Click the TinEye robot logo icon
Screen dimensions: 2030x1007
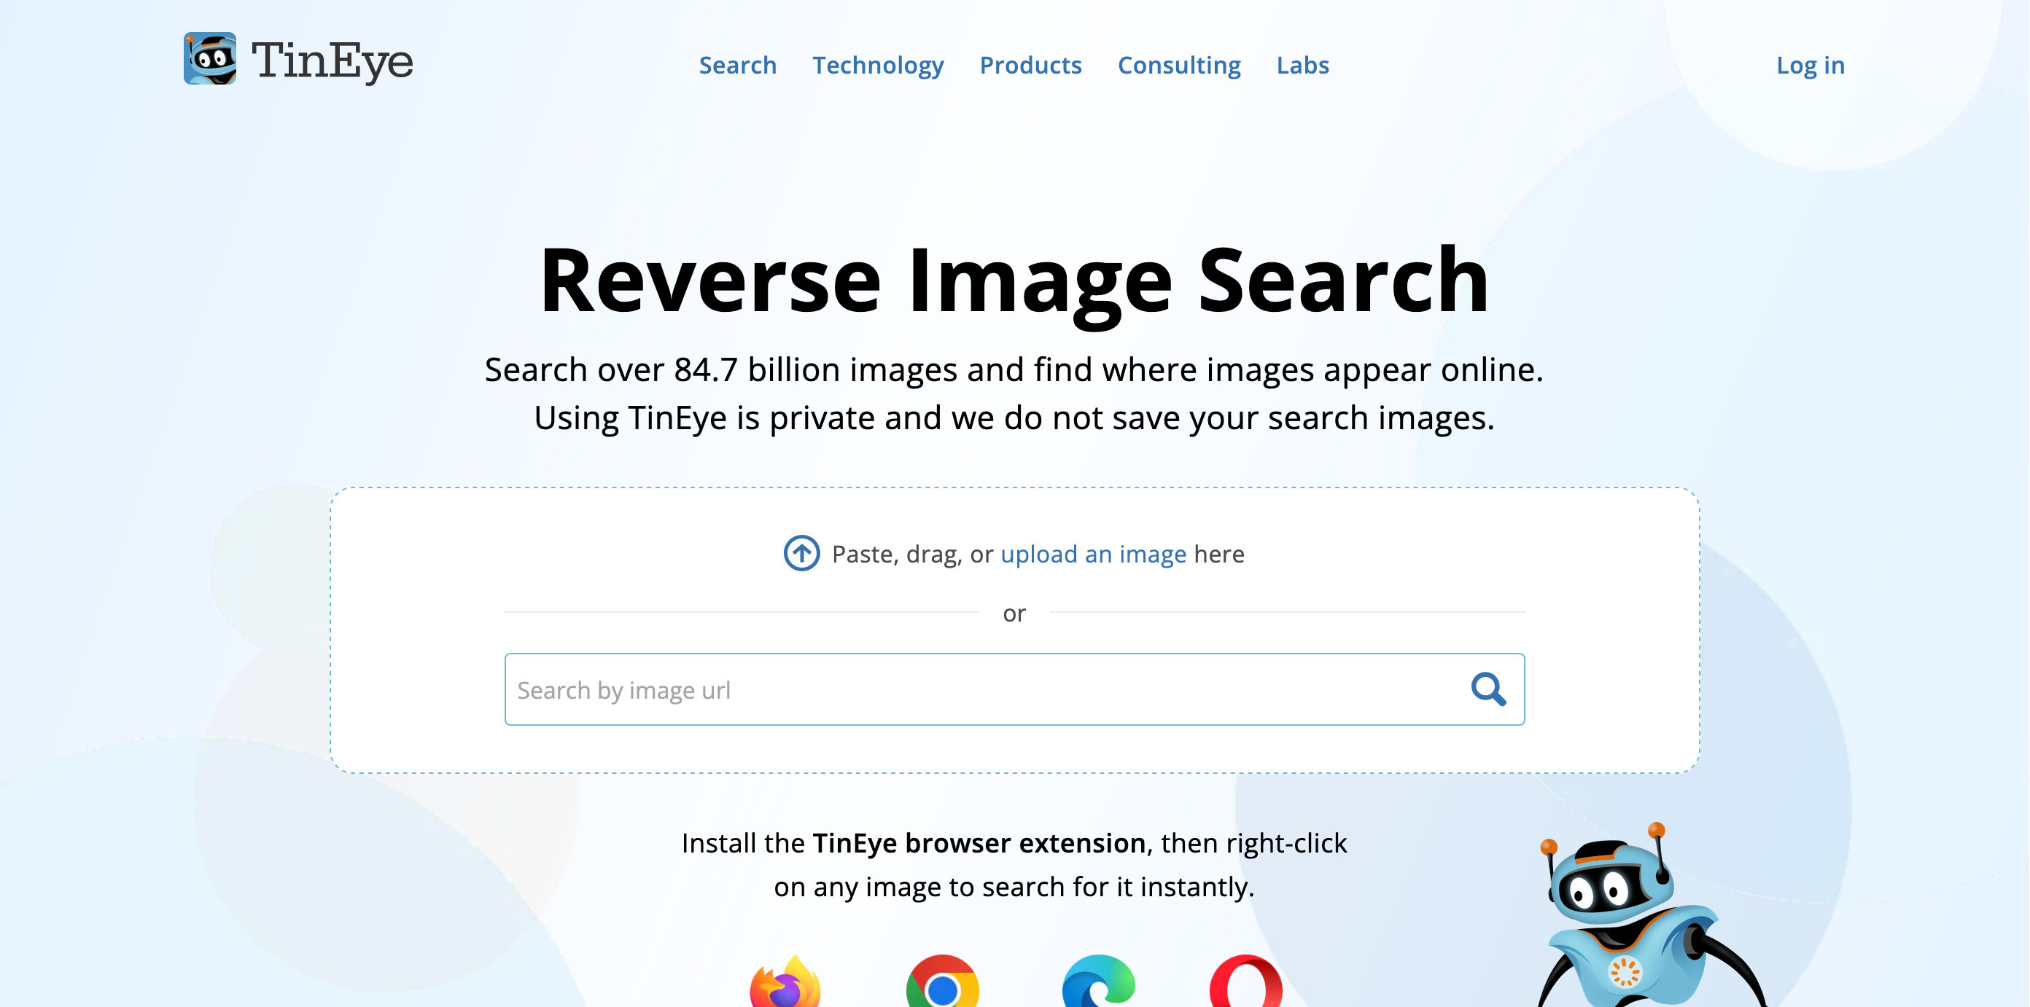tap(209, 58)
